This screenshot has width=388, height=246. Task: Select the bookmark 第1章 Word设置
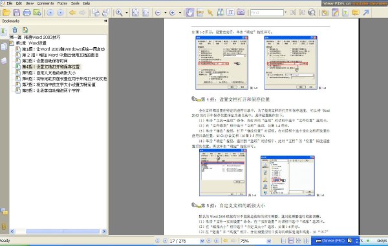[x=31, y=43]
